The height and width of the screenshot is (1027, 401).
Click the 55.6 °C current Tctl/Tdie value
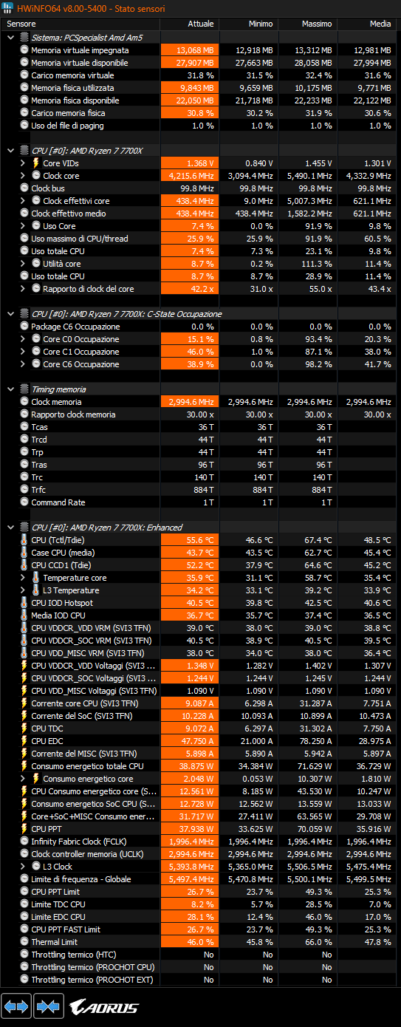point(189,540)
